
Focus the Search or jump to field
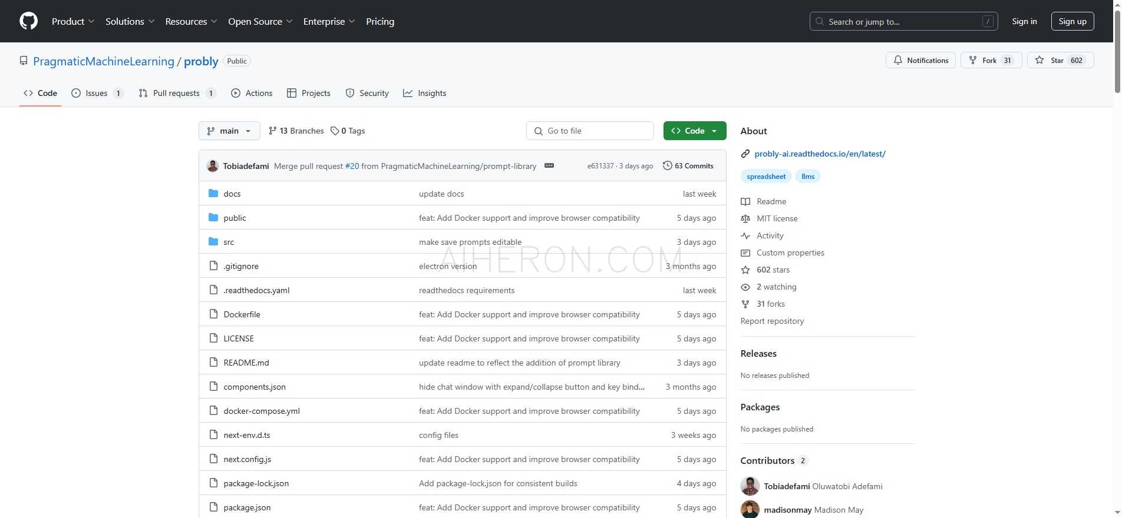pos(903,22)
